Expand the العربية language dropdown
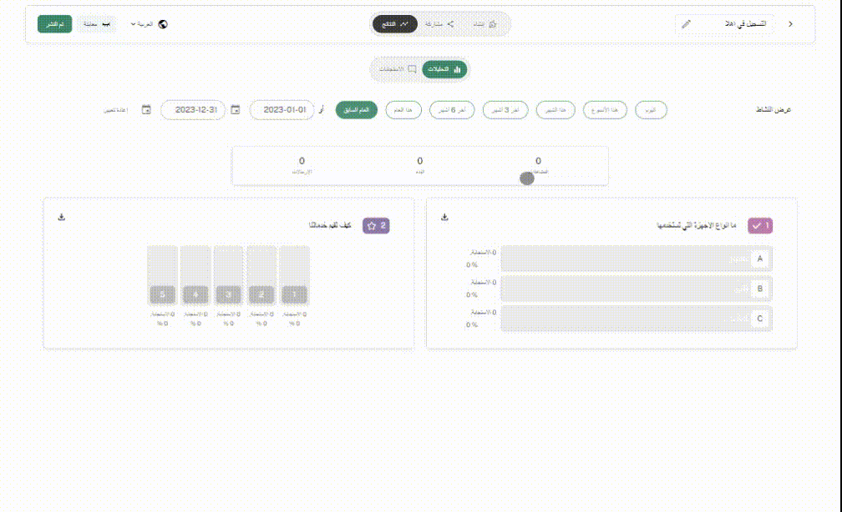The height and width of the screenshot is (512, 842). coord(144,24)
